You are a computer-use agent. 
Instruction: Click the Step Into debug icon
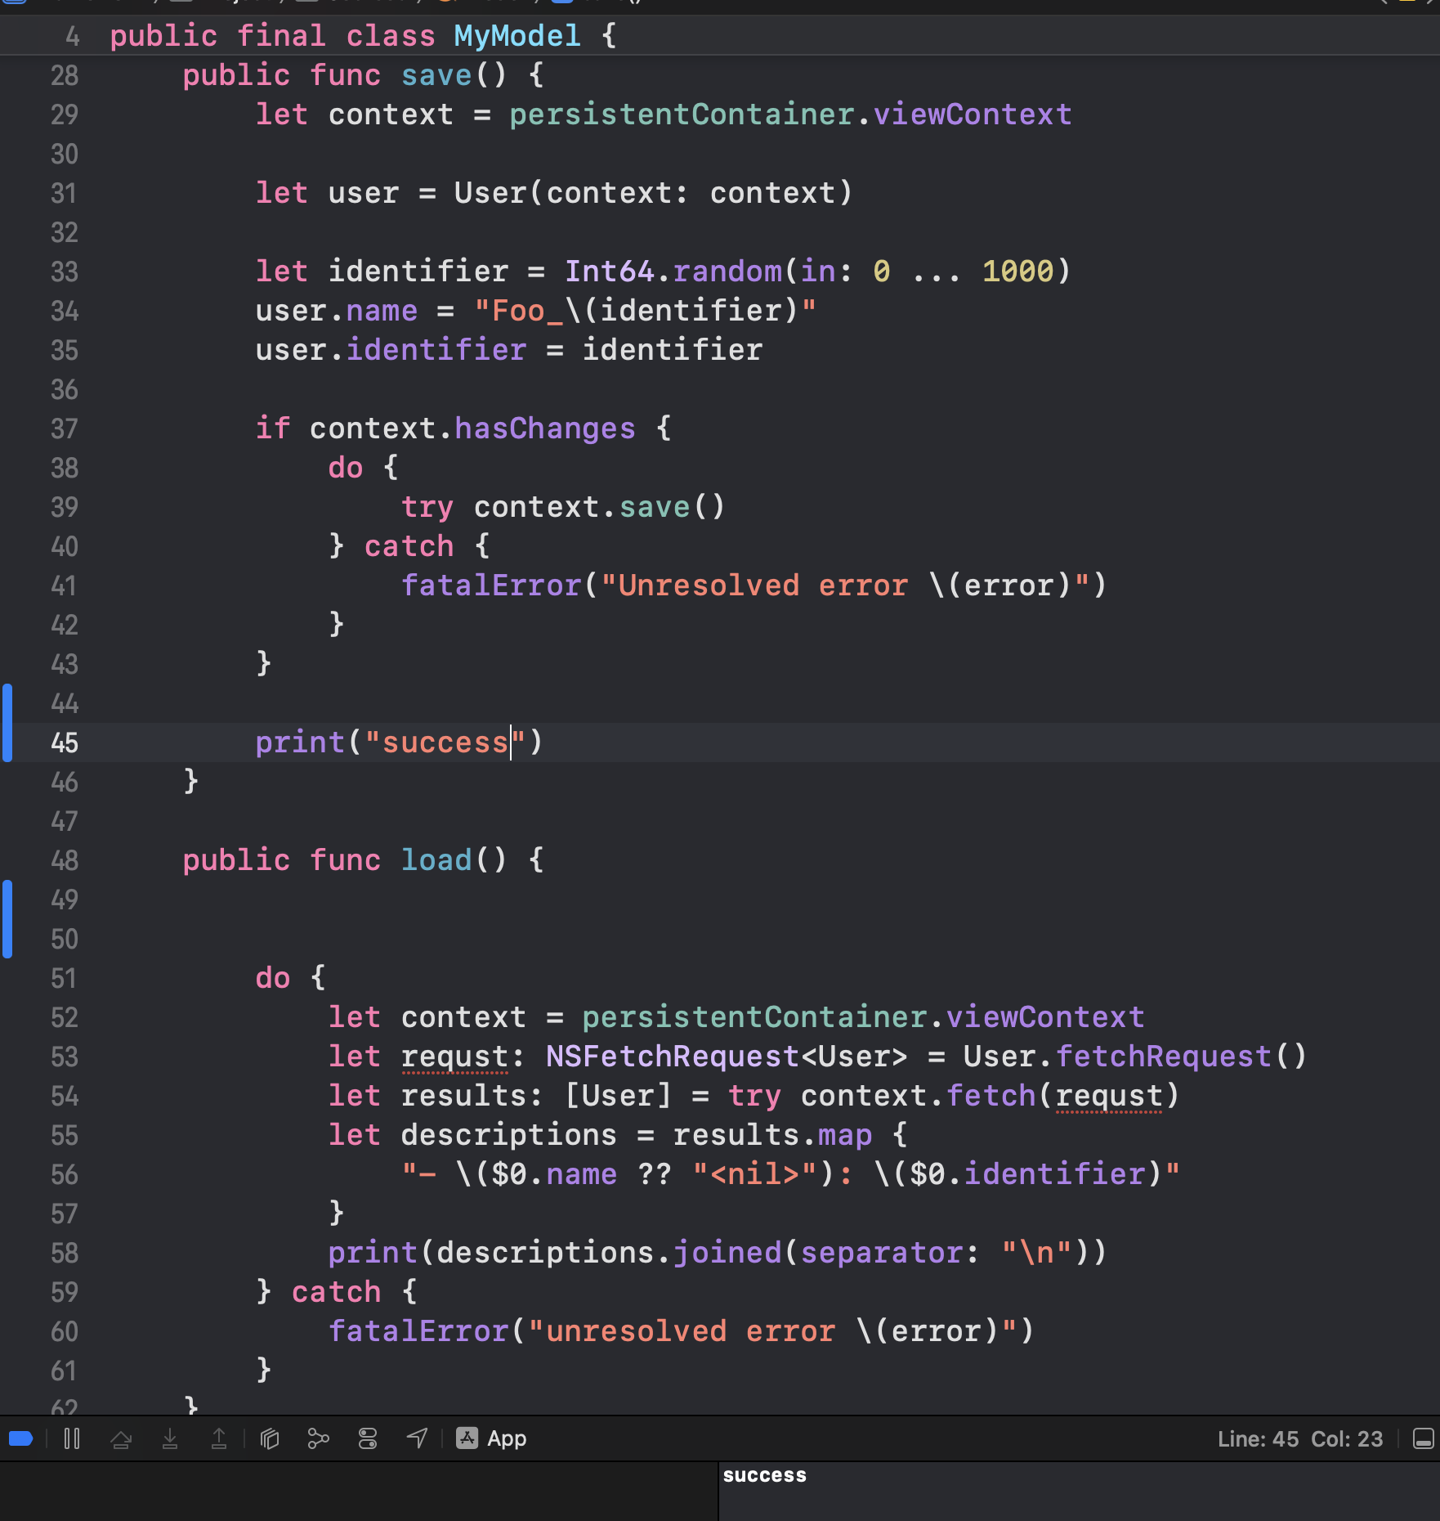[170, 1438]
